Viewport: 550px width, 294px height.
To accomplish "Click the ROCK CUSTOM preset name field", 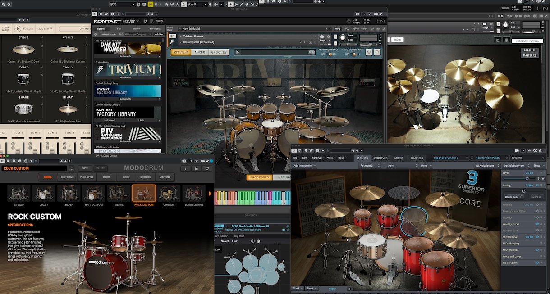I will coord(34,168).
